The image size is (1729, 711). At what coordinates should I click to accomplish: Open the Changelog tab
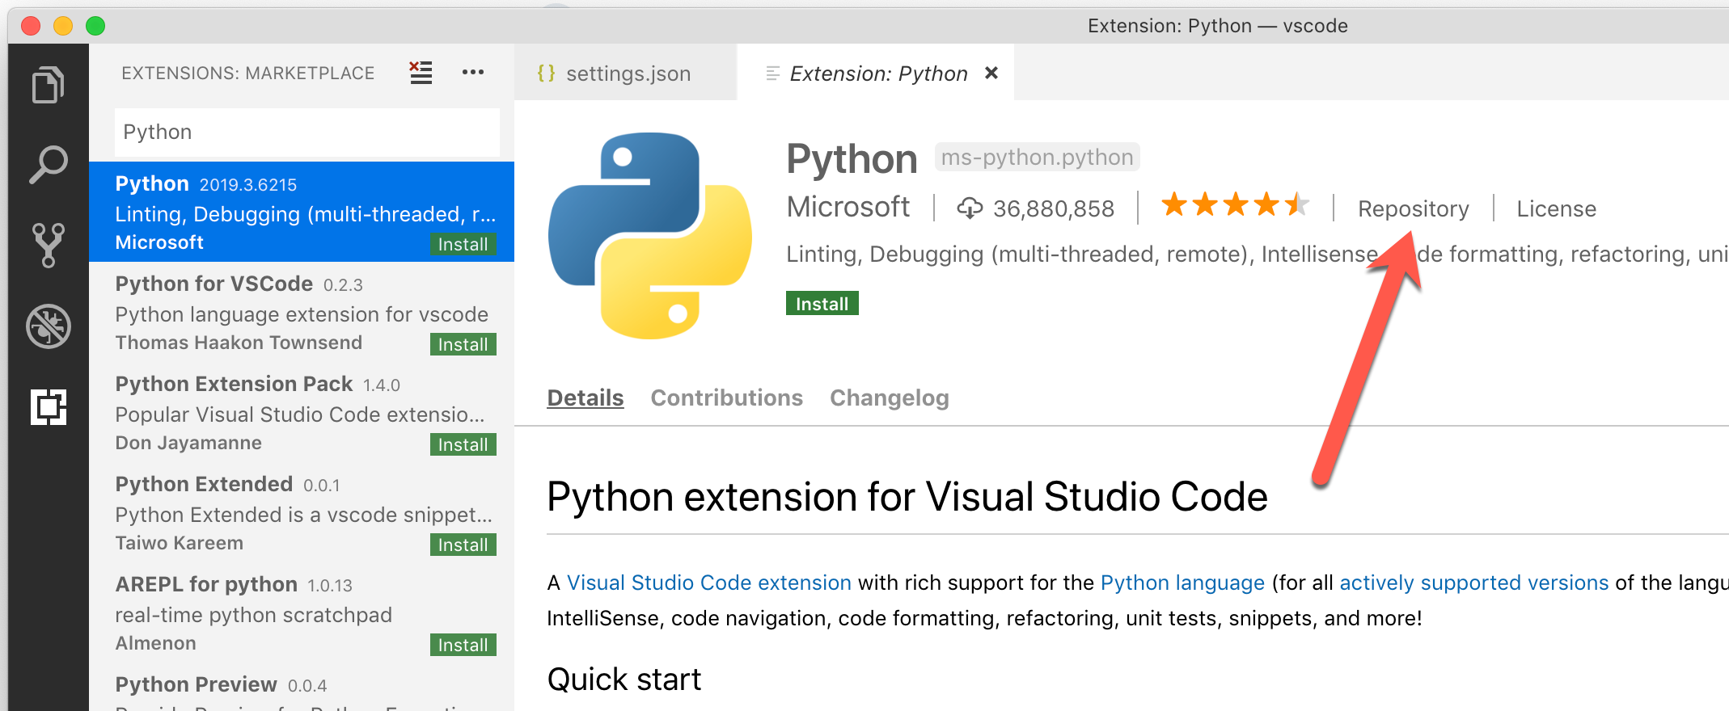889,398
